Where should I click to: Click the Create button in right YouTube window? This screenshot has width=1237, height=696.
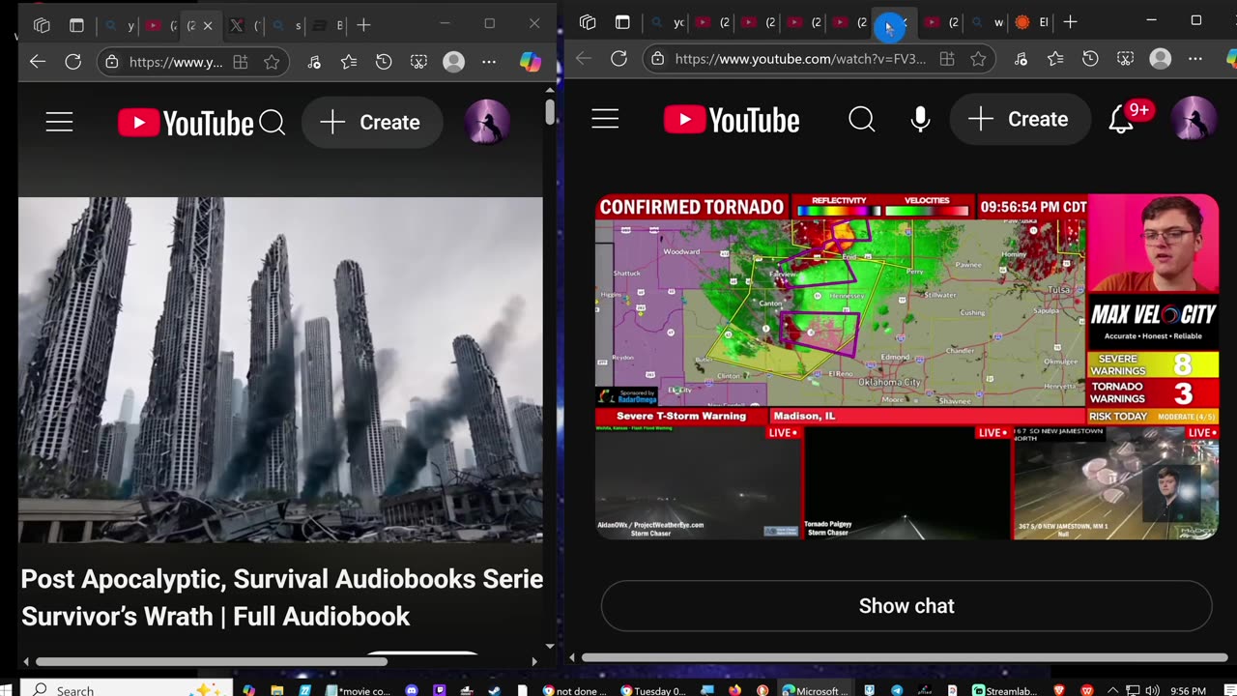pyautogui.click(x=1021, y=119)
